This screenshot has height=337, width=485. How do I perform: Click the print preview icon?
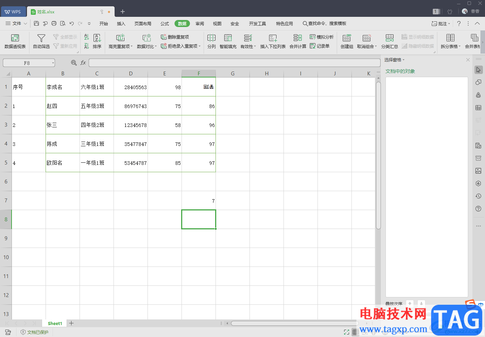(63, 23)
